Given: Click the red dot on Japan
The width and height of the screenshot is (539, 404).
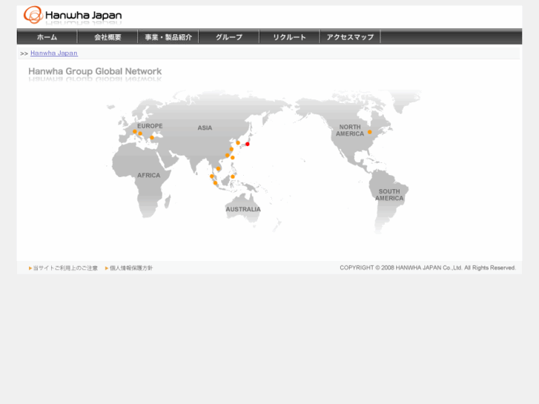Looking at the screenshot, I should pyautogui.click(x=247, y=144).
